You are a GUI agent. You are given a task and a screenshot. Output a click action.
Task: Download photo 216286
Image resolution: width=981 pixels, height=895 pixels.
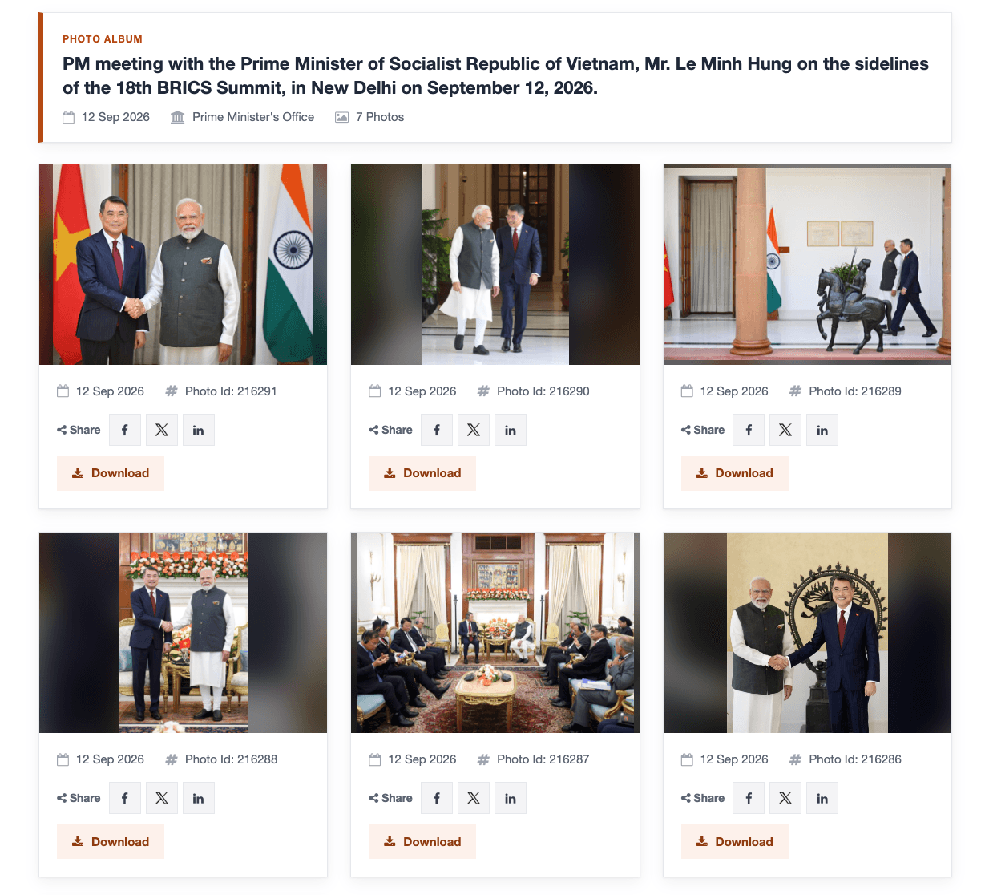click(x=735, y=841)
